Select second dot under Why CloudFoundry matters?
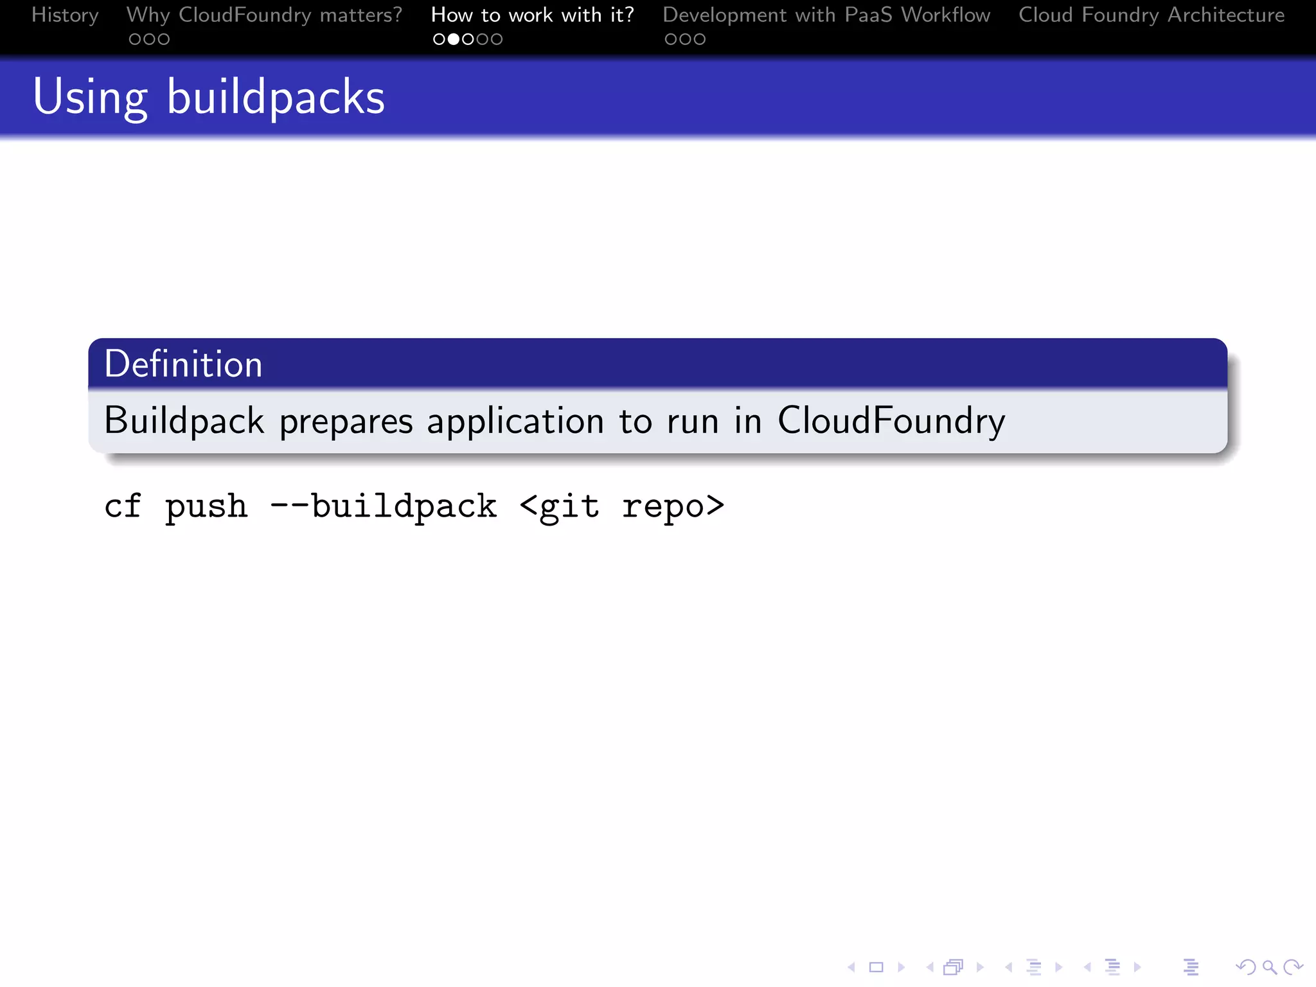The height and width of the screenshot is (987, 1316). 149,39
